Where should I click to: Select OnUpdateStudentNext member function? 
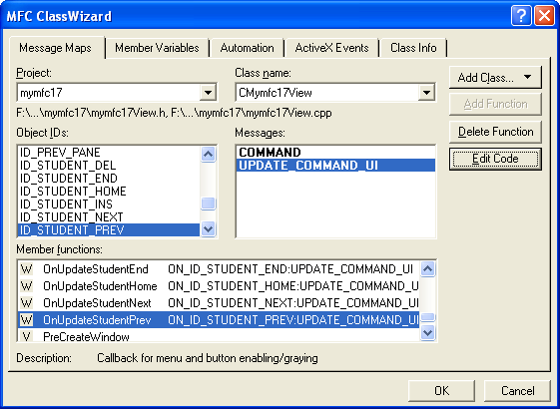[x=219, y=303]
